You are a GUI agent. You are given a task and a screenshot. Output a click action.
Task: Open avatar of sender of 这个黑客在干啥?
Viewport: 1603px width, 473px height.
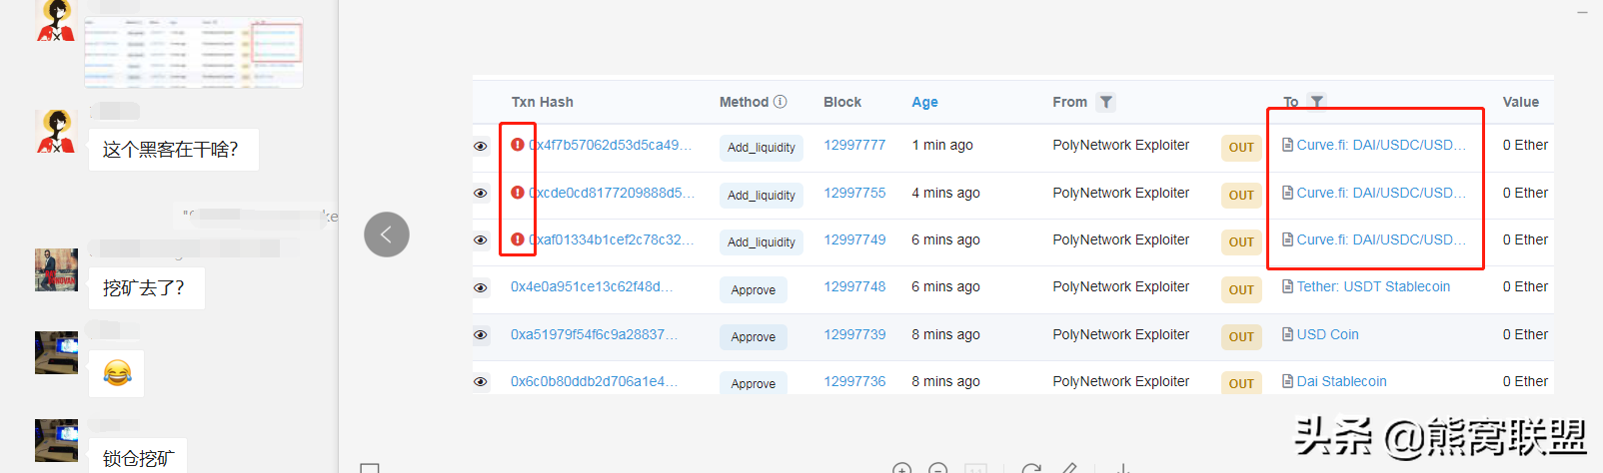coord(56,131)
